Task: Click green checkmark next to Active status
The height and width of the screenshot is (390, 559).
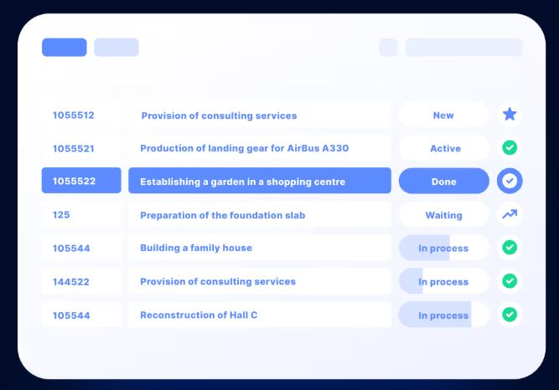Action: pyautogui.click(x=510, y=147)
